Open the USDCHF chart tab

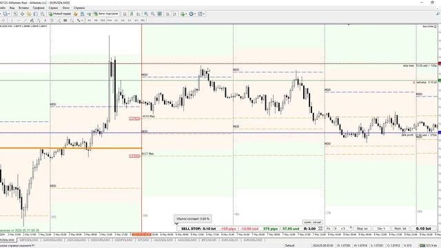(100, 240)
